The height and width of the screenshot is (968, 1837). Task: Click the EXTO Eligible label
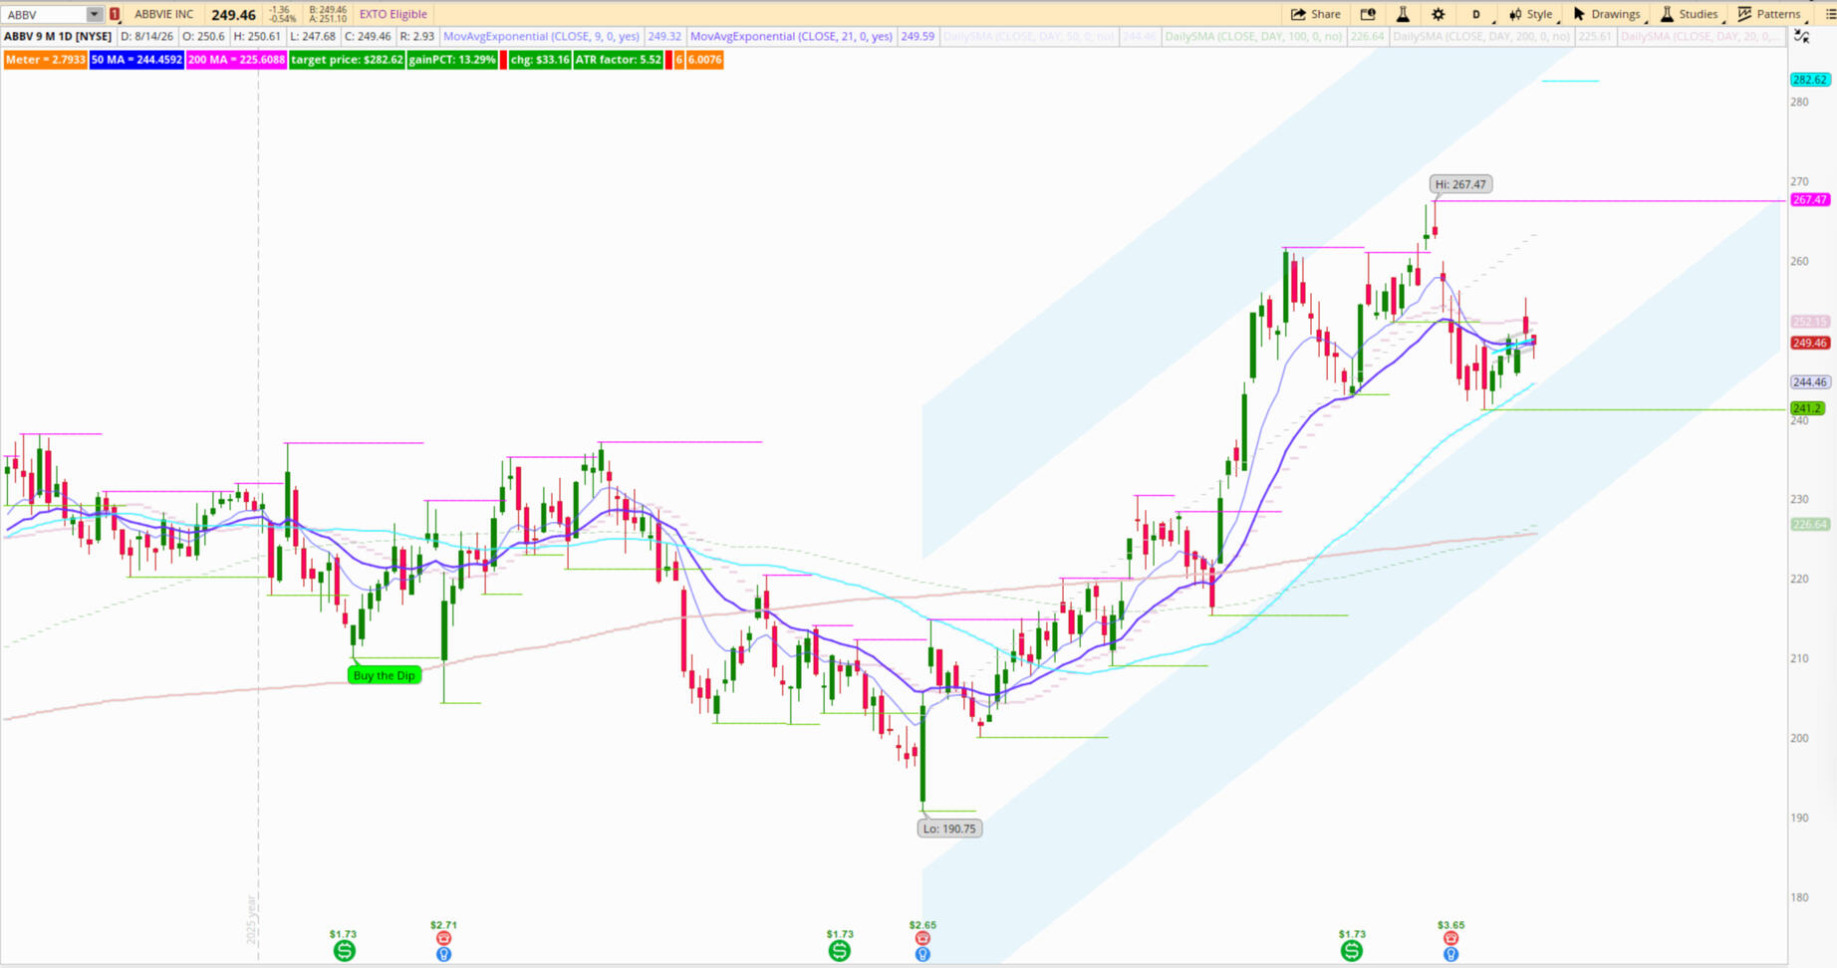(x=393, y=14)
